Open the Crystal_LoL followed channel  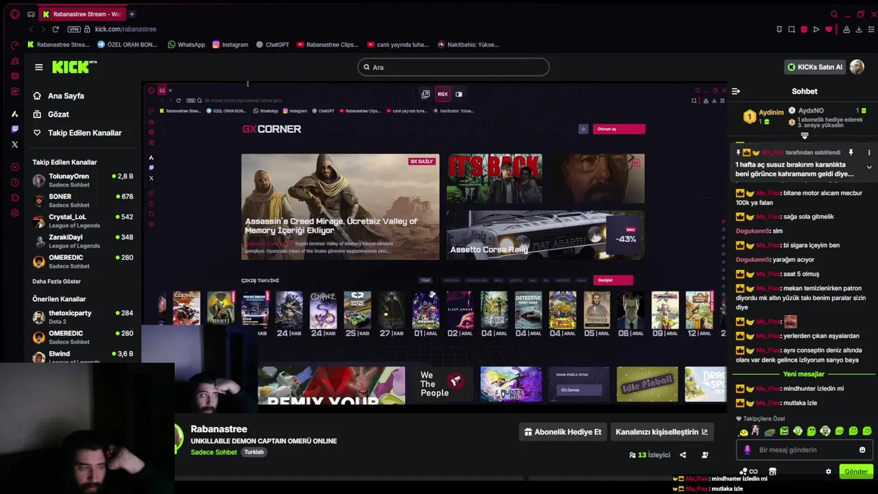click(x=82, y=221)
